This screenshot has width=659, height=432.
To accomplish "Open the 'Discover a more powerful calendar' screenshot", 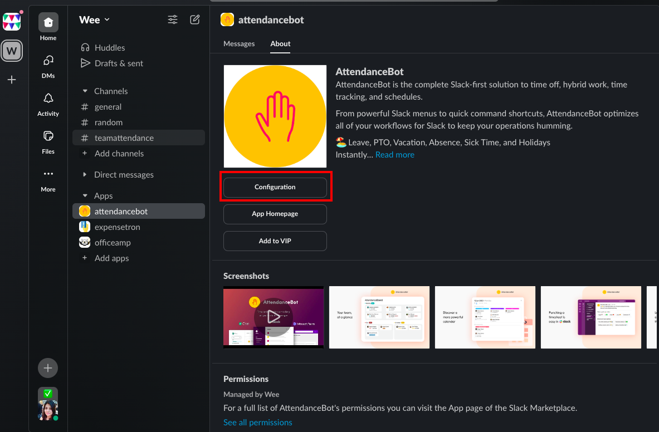I will coord(485,317).
